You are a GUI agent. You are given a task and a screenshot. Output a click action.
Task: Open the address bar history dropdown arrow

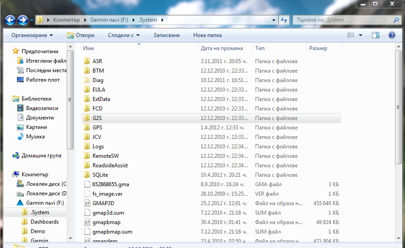click(x=274, y=20)
